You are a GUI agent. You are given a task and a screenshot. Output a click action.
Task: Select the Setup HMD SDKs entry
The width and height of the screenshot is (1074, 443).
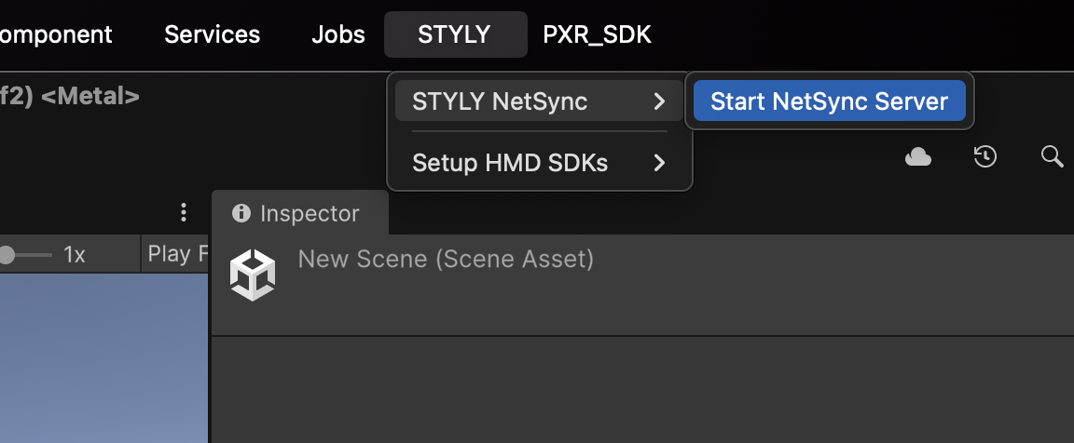click(510, 164)
